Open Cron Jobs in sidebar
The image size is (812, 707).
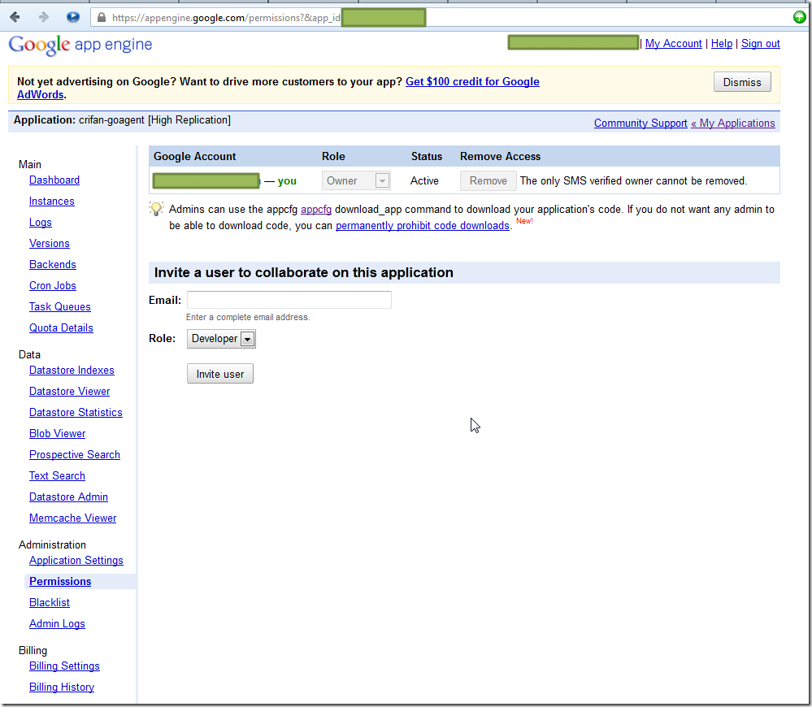tap(53, 286)
